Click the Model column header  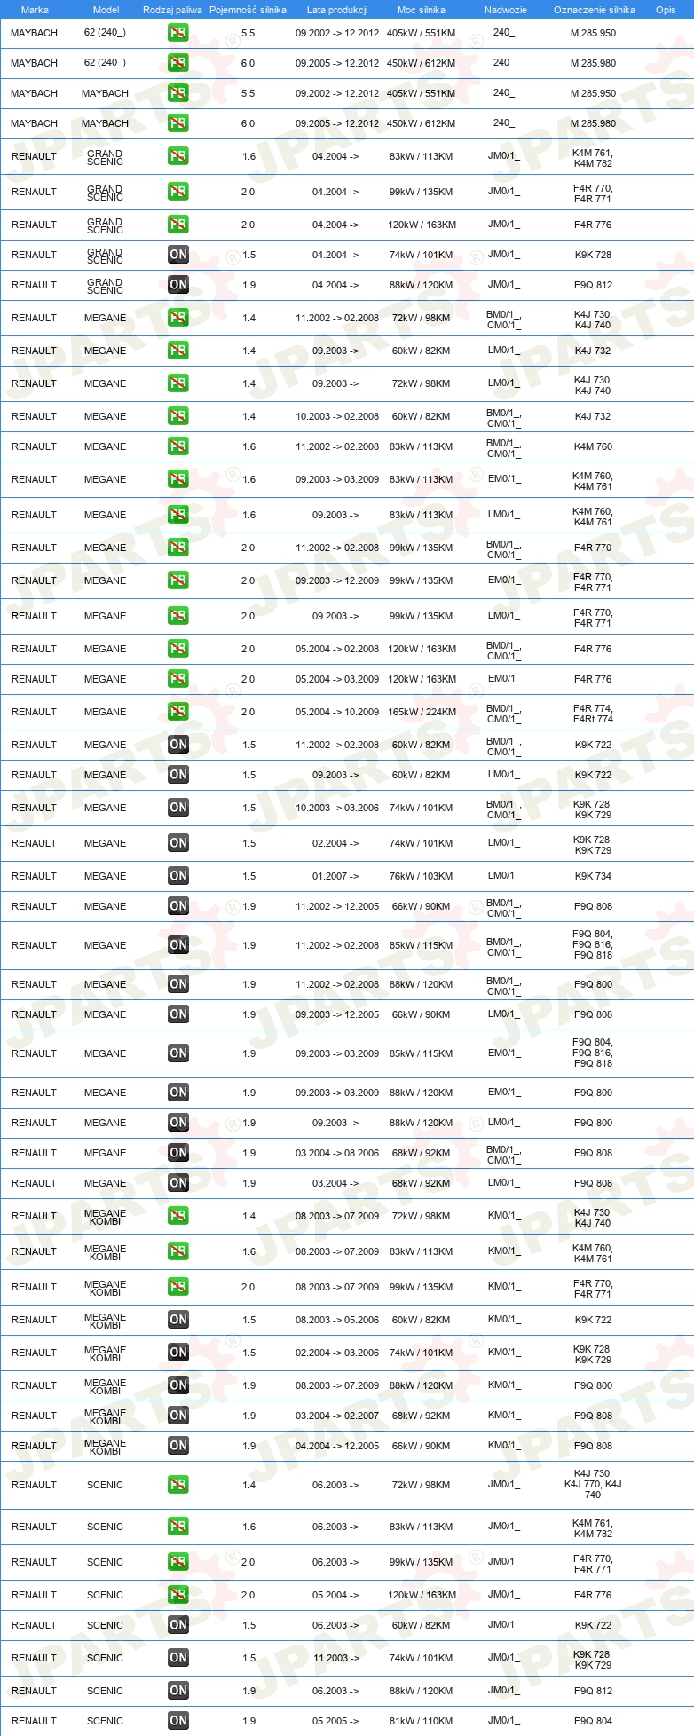click(x=106, y=10)
